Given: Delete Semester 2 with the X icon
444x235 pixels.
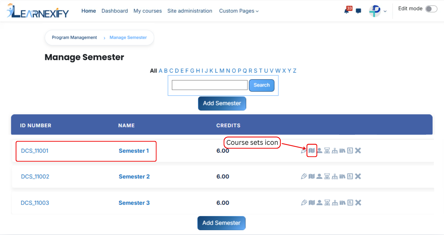Looking at the screenshot, I should click(x=358, y=177).
